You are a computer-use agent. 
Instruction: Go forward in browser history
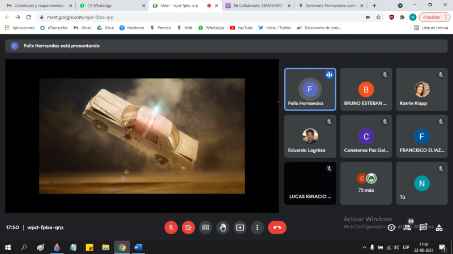pos(18,18)
